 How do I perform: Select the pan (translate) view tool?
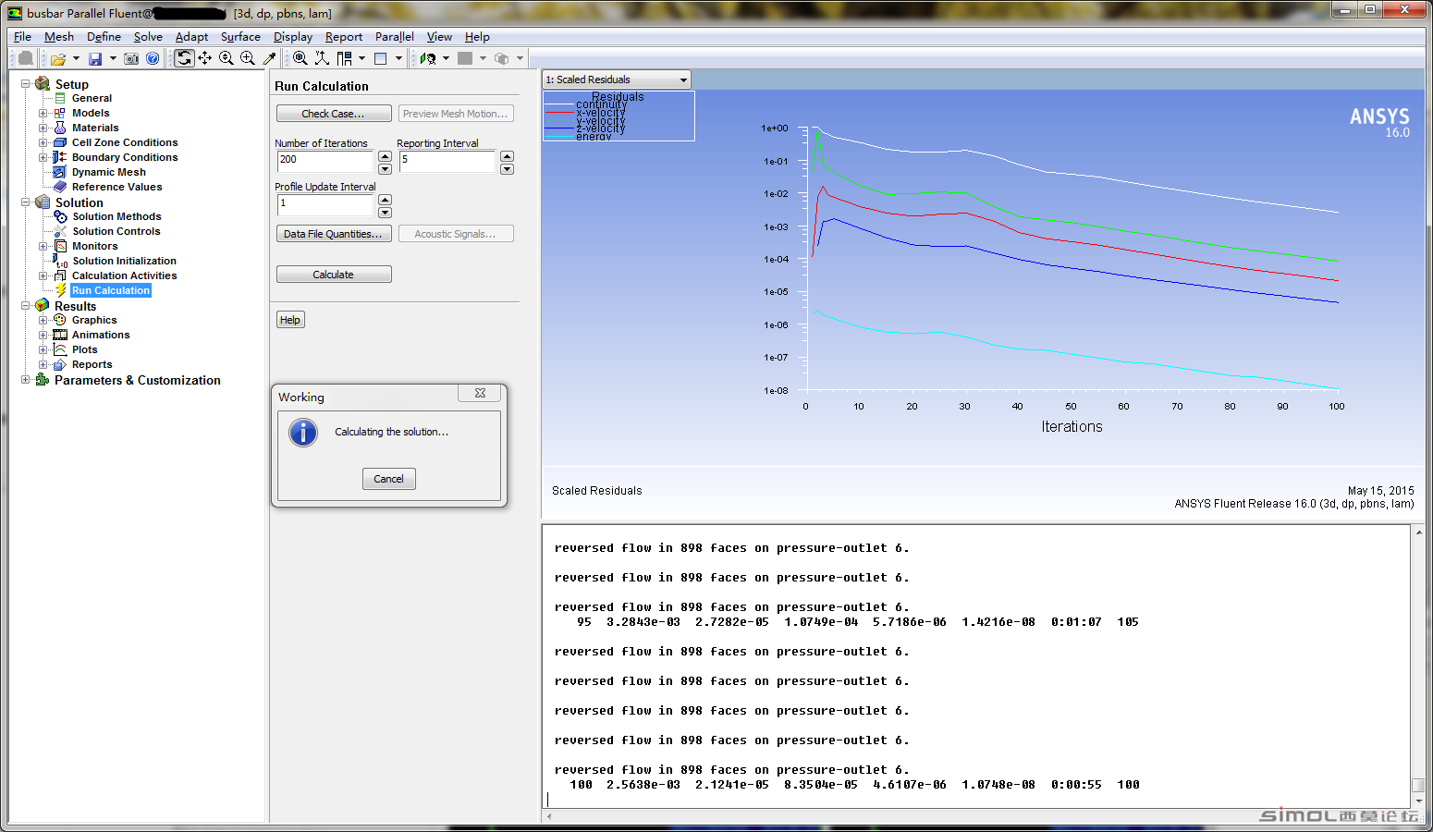(x=205, y=58)
